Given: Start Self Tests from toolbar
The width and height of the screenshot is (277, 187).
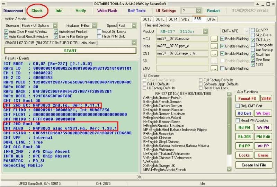Looking at the screenshot, I should pos(137,11).
